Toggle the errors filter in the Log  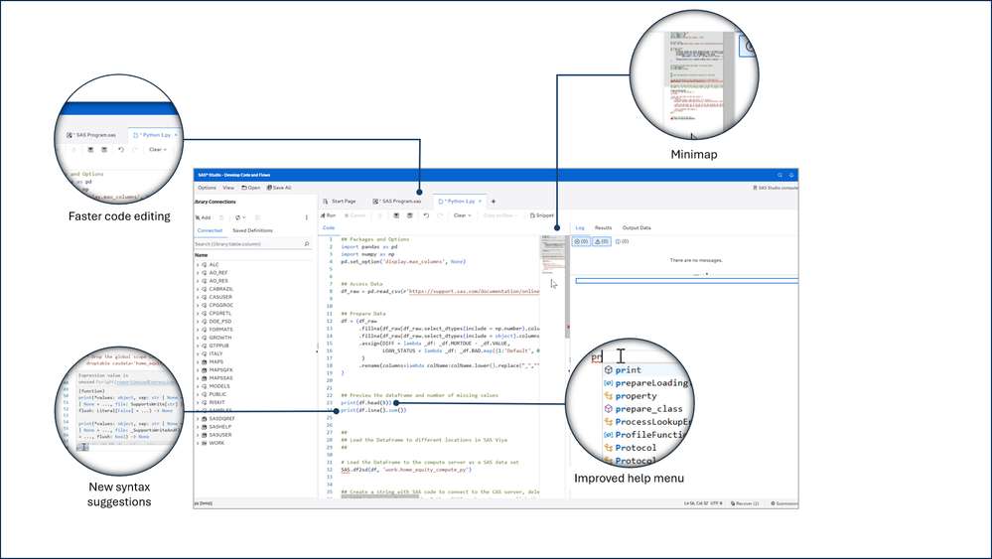pyautogui.click(x=582, y=241)
